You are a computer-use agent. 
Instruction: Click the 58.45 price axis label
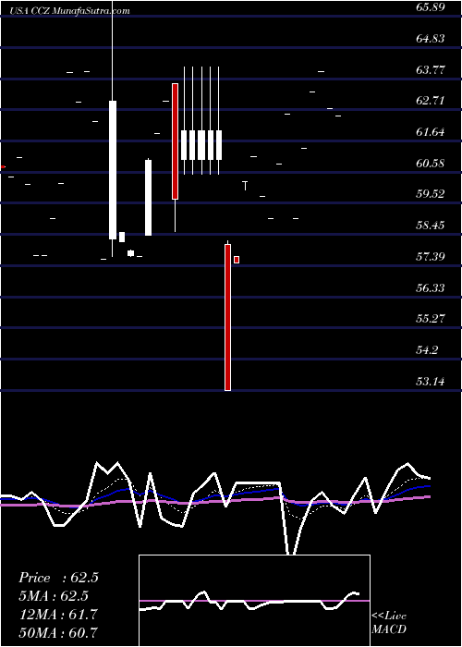coord(431,226)
